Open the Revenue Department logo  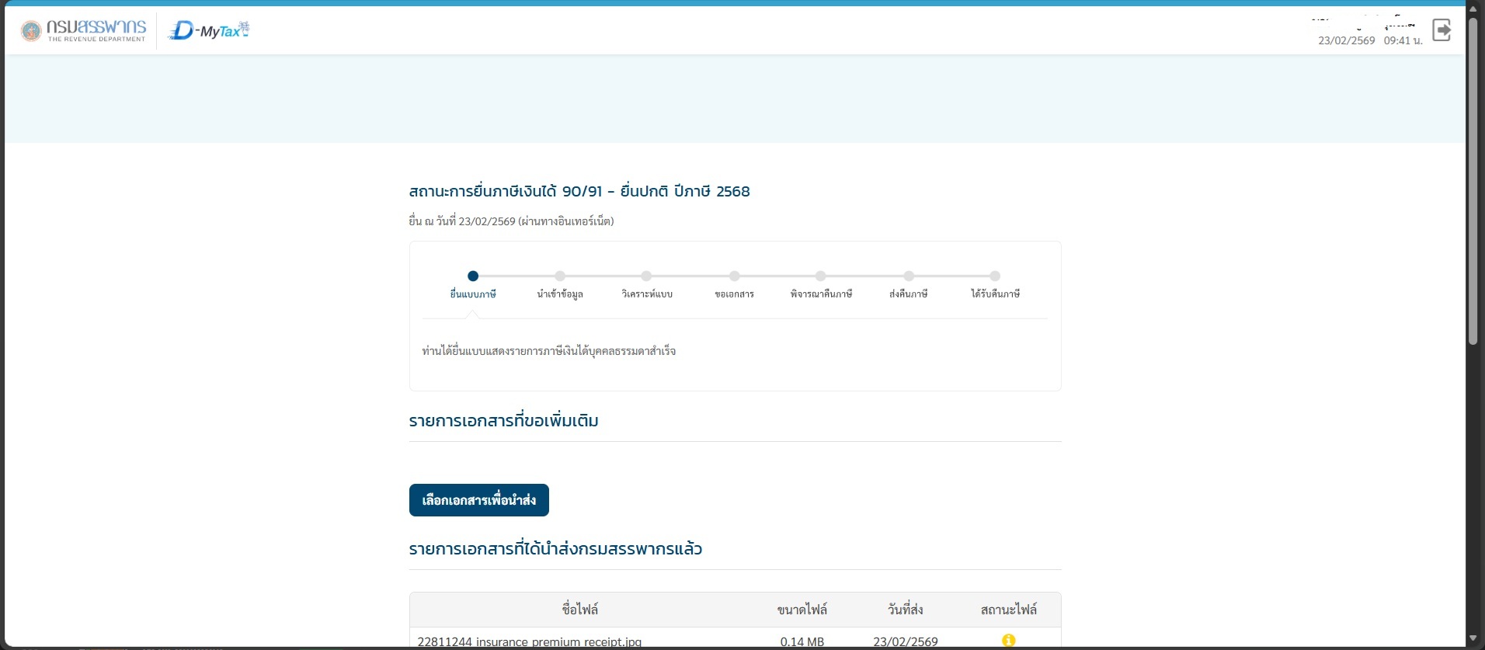(x=83, y=30)
